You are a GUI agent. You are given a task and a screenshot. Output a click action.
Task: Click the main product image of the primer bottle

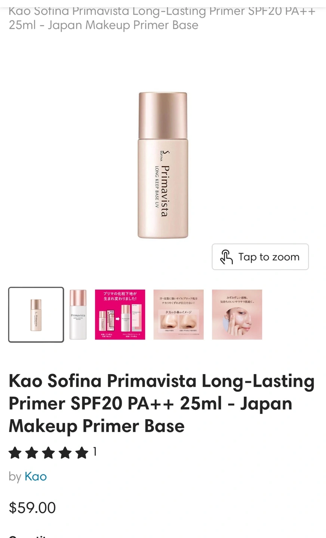(x=163, y=165)
